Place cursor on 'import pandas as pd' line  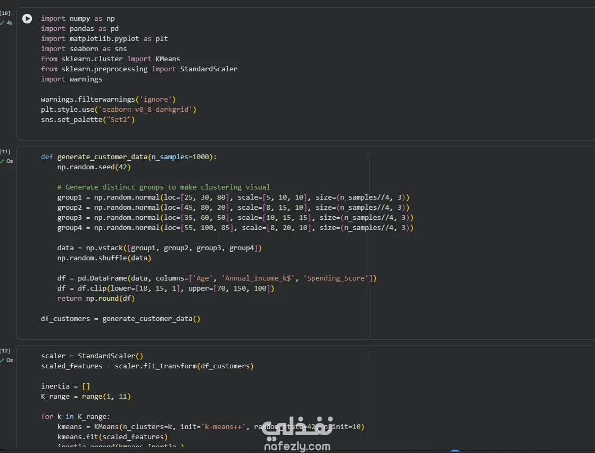80,29
